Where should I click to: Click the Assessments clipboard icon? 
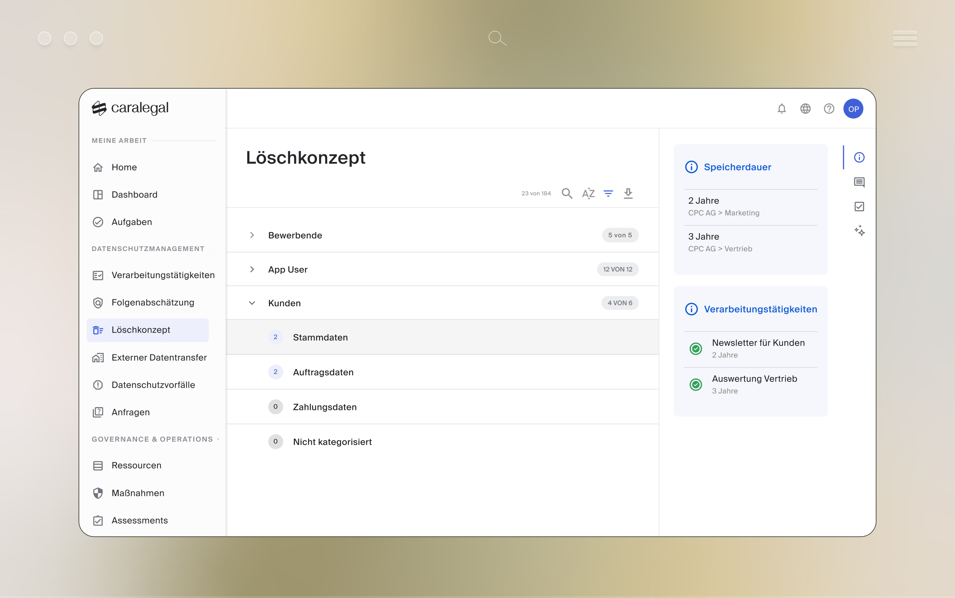point(98,520)
